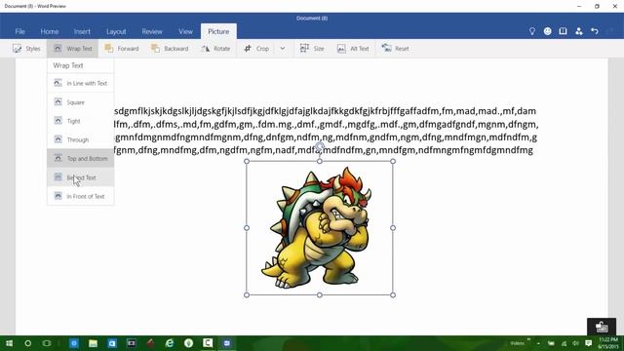Viewport: 624px width, 351px height.
Task: Switch to the Insert tab
Action: (82, 31)
